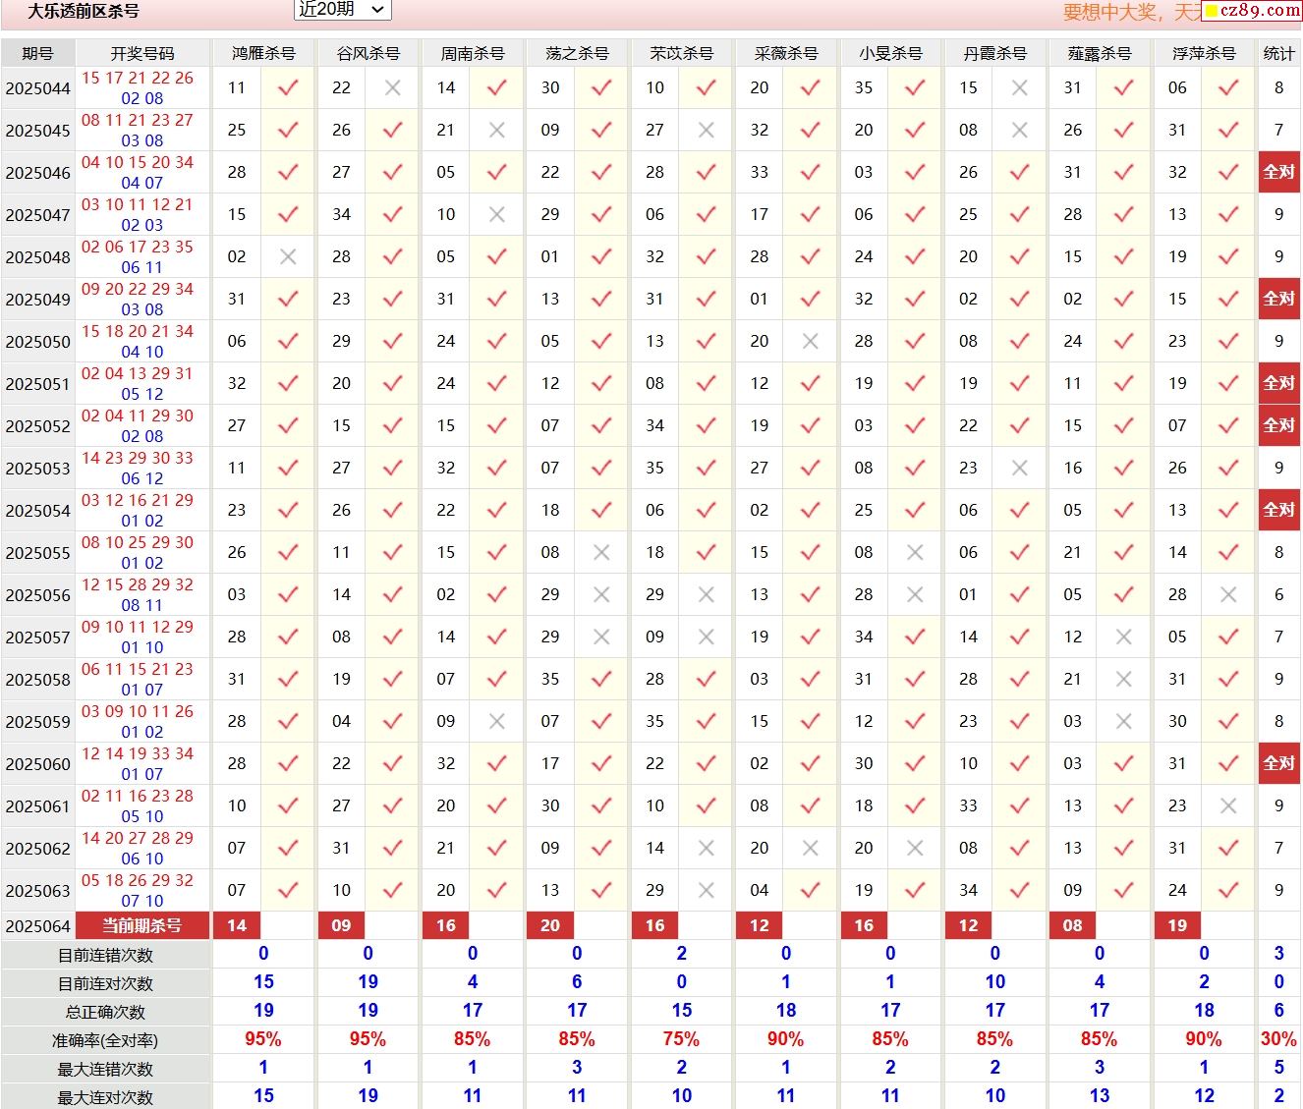The height and width of the screenshot is (1109, 1303).
Task: Click the 准确率(全对率) row label
Action: click(x=106, y=1040)
